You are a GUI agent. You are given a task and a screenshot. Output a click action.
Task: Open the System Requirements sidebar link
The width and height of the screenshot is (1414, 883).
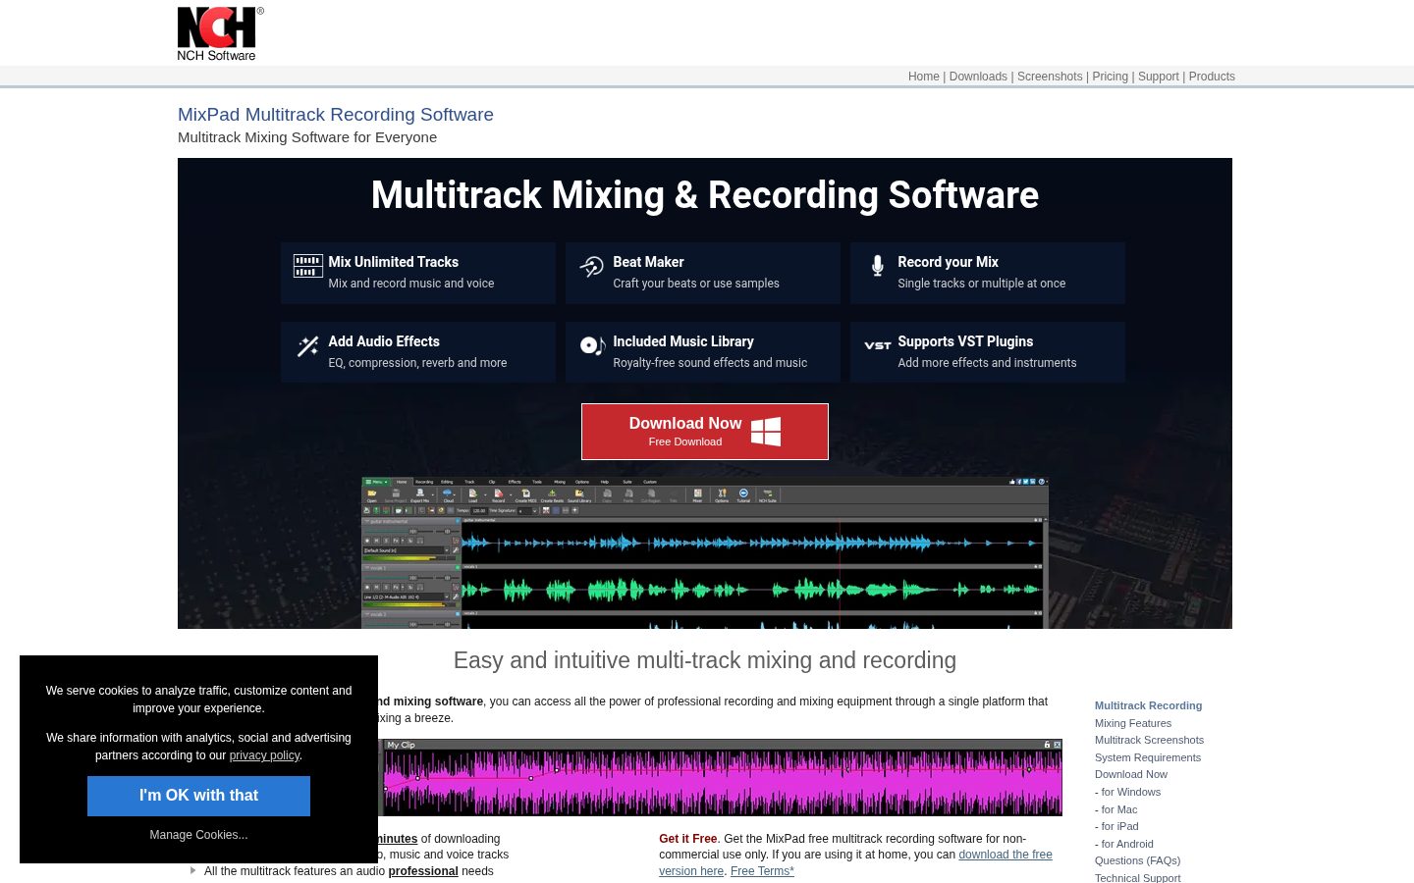click(1148, 757)
